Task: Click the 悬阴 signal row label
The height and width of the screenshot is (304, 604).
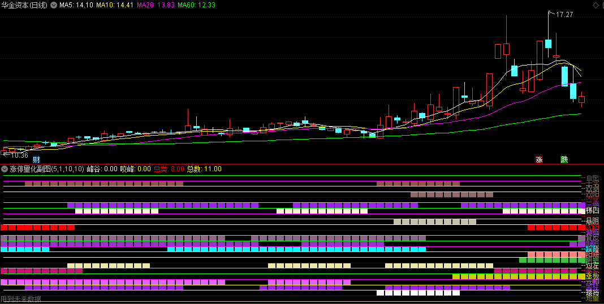Action: coord(593,222)
